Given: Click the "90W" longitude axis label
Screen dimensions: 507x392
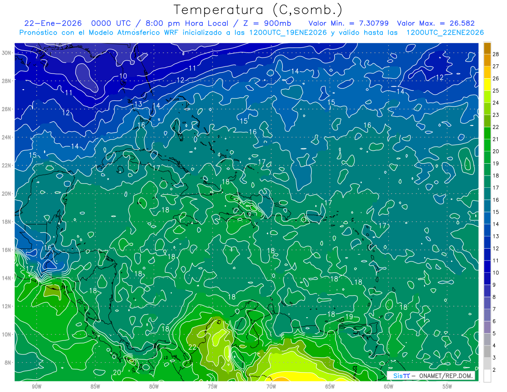Looking at the screenshot, I should click(x=37, y=387).
